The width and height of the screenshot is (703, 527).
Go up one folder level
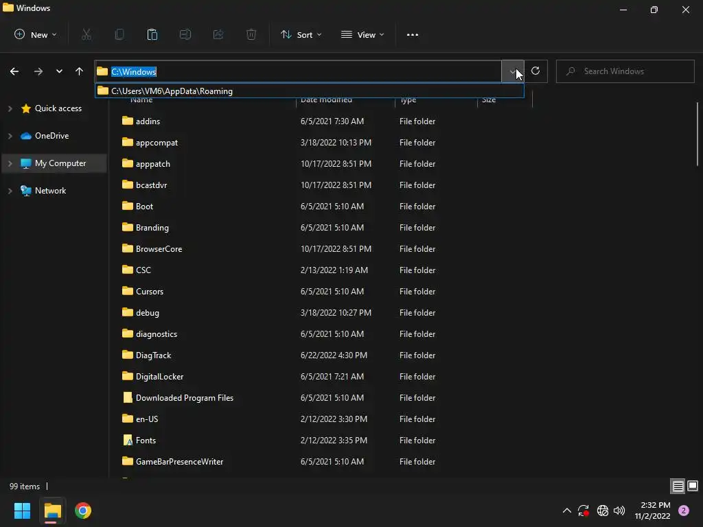pyautogui.click(x=80, y=71)
